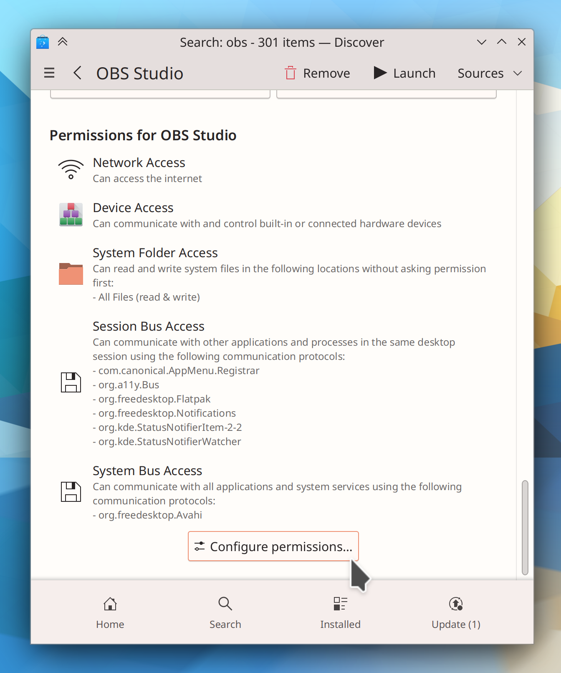Click the System Bus Access floppy icon

[71, 492]
